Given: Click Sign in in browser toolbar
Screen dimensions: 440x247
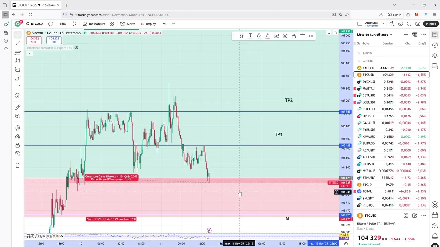Looking at the screenshot, I should 395,15.
